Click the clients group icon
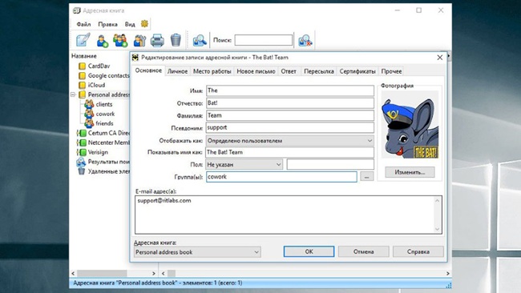 click(x=89, y=104)
